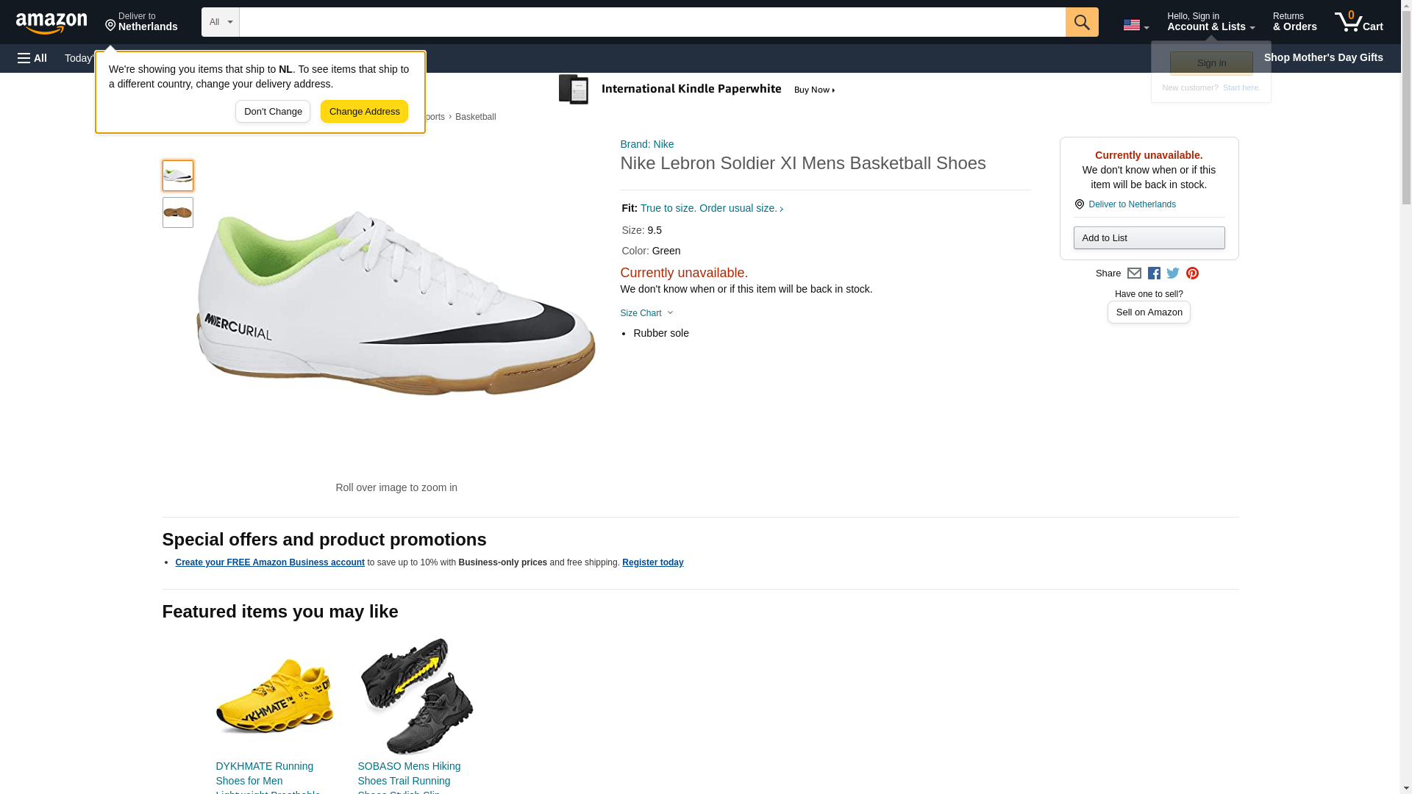Open the country flag language selector
The width and height of the screenshot is (1412, 794).
1135,25
